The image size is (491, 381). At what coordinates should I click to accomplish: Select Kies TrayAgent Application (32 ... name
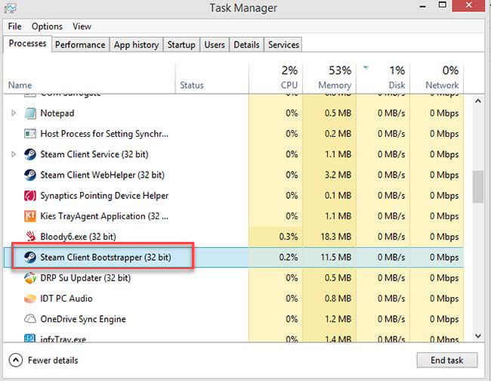(104, 216)
